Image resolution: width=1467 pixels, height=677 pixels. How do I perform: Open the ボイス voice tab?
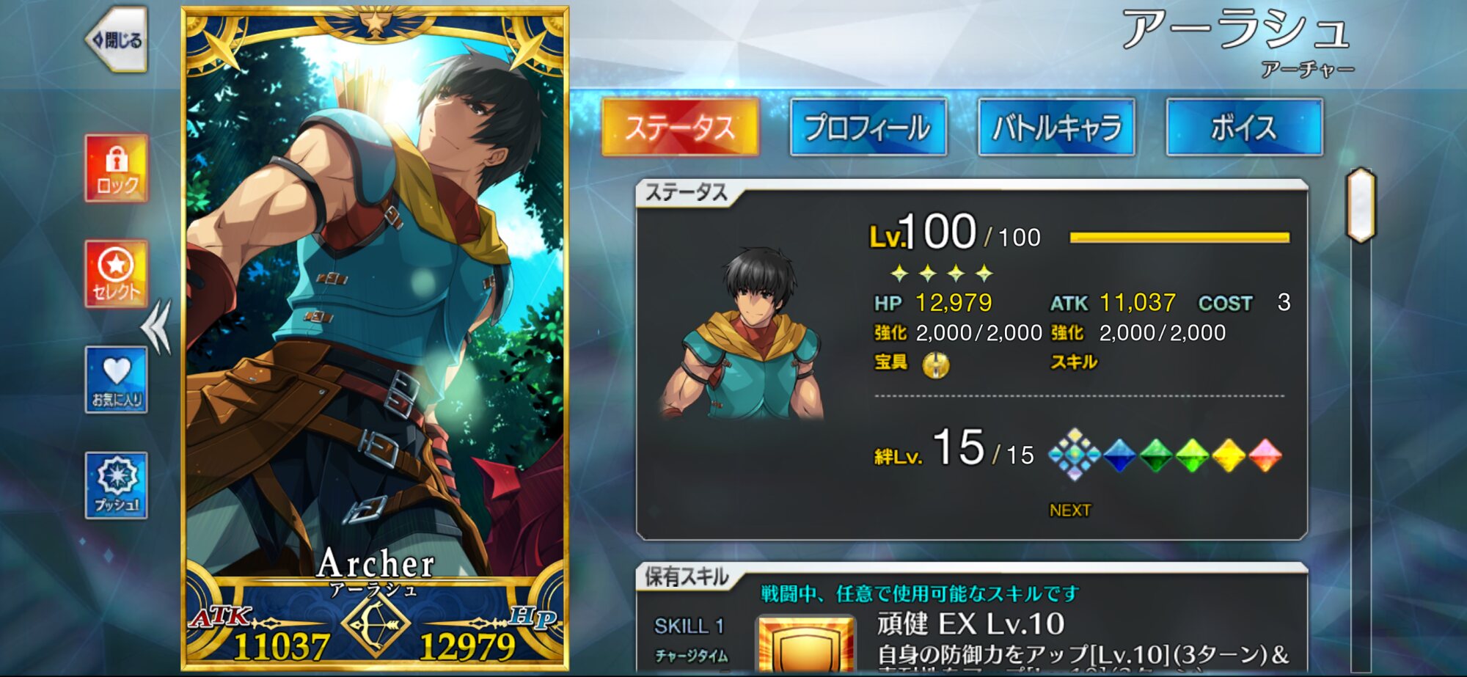tap(1245, 128)
